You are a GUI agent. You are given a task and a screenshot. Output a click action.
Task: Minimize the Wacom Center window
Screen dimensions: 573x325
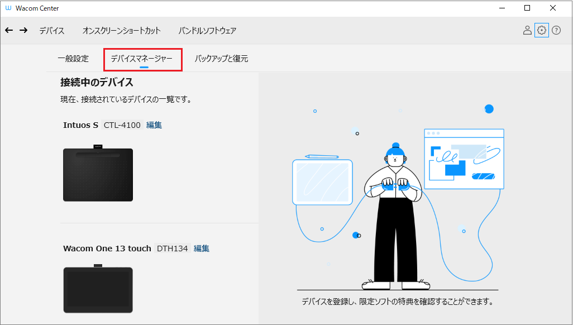[502, 8]
